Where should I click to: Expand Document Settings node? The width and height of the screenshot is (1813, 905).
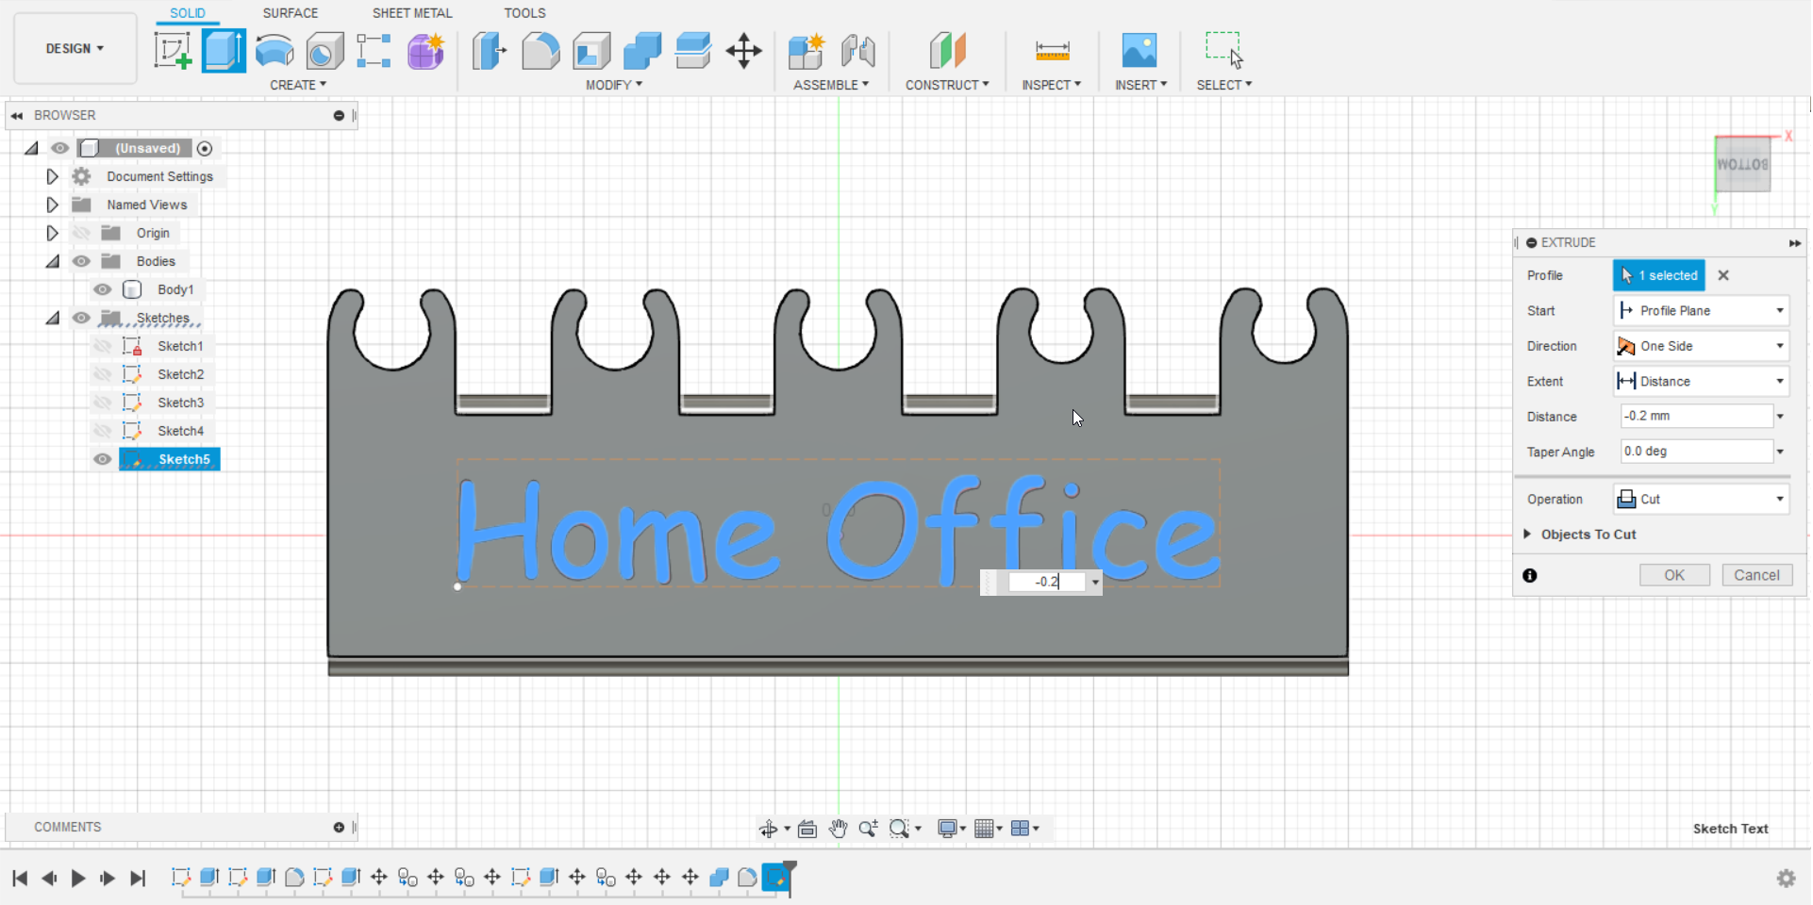click(52, 176)
